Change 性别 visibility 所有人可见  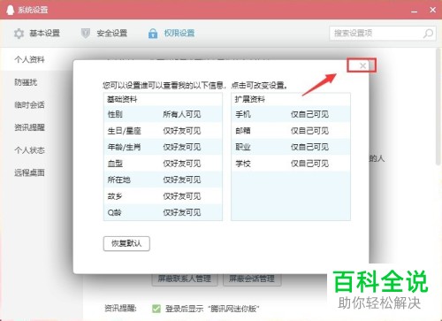pos(182,114)
